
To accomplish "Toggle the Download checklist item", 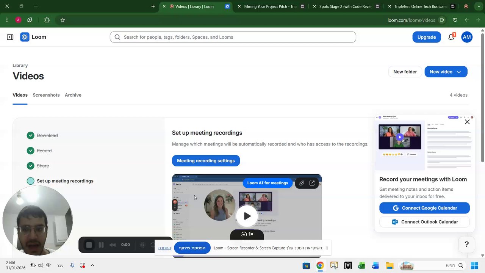I will click(31, 135).
